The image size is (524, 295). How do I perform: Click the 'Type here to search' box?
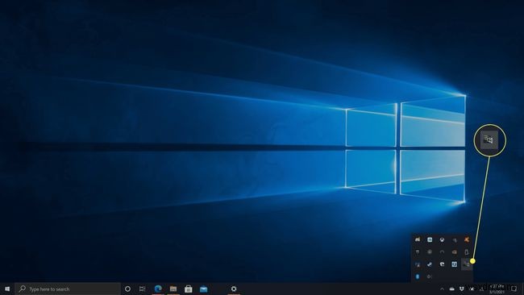(68, 289)
